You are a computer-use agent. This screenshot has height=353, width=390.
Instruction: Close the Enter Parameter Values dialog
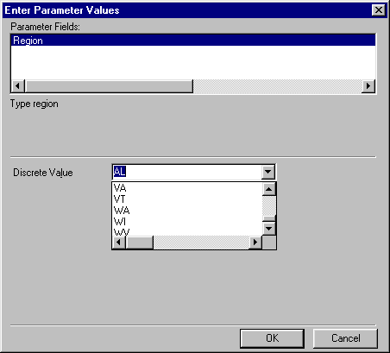click(379, 10)
